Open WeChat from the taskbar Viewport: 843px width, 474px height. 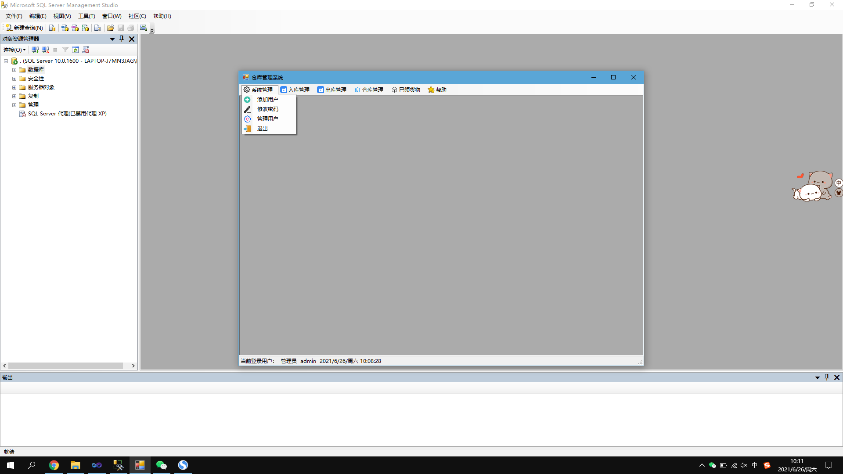(x=161, y=465)
